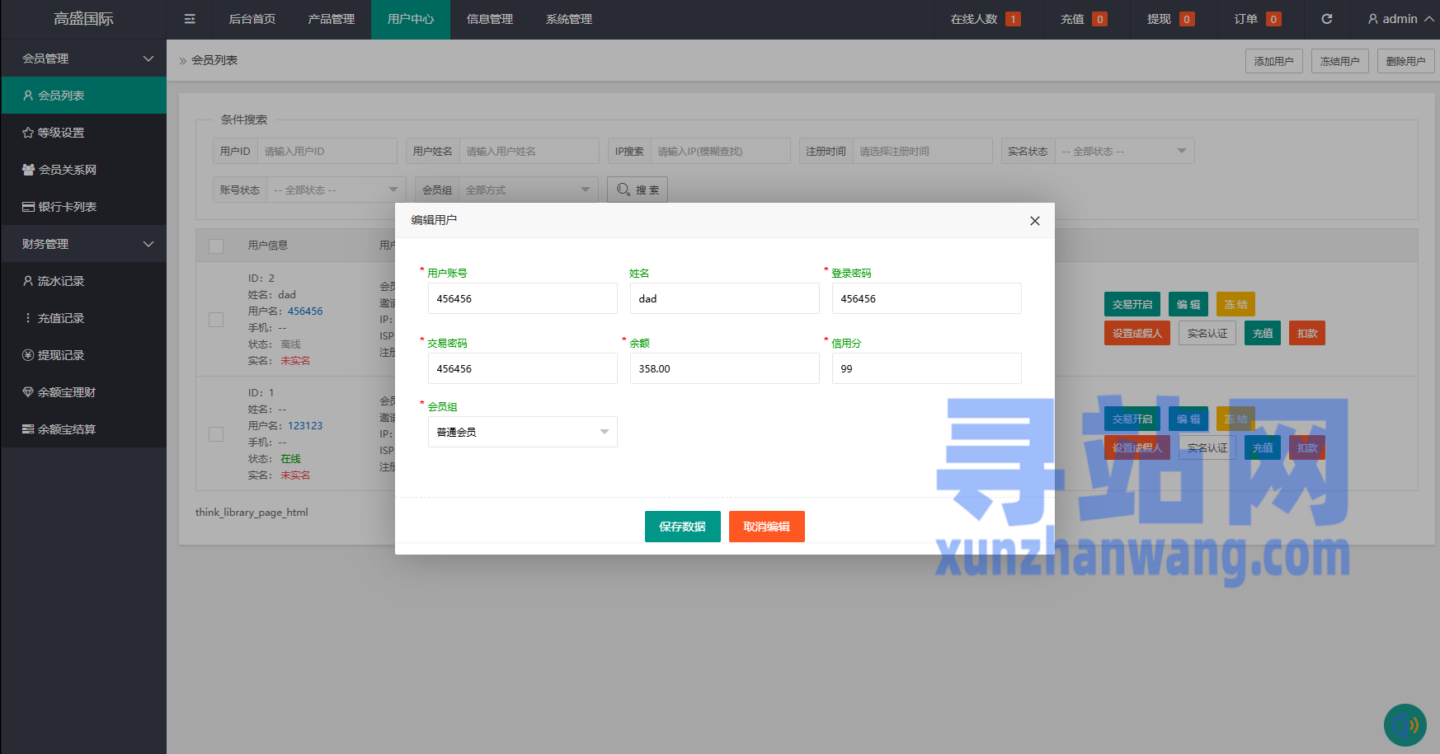Open the 会员组 dropdown in dialog
The image size is (1440, 754).
522,432
